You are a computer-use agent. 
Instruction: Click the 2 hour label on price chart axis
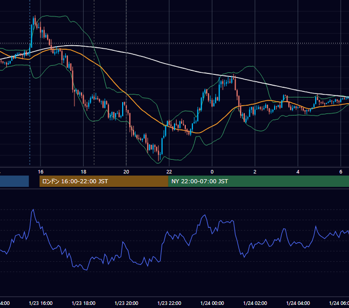[x=255, y=172]
